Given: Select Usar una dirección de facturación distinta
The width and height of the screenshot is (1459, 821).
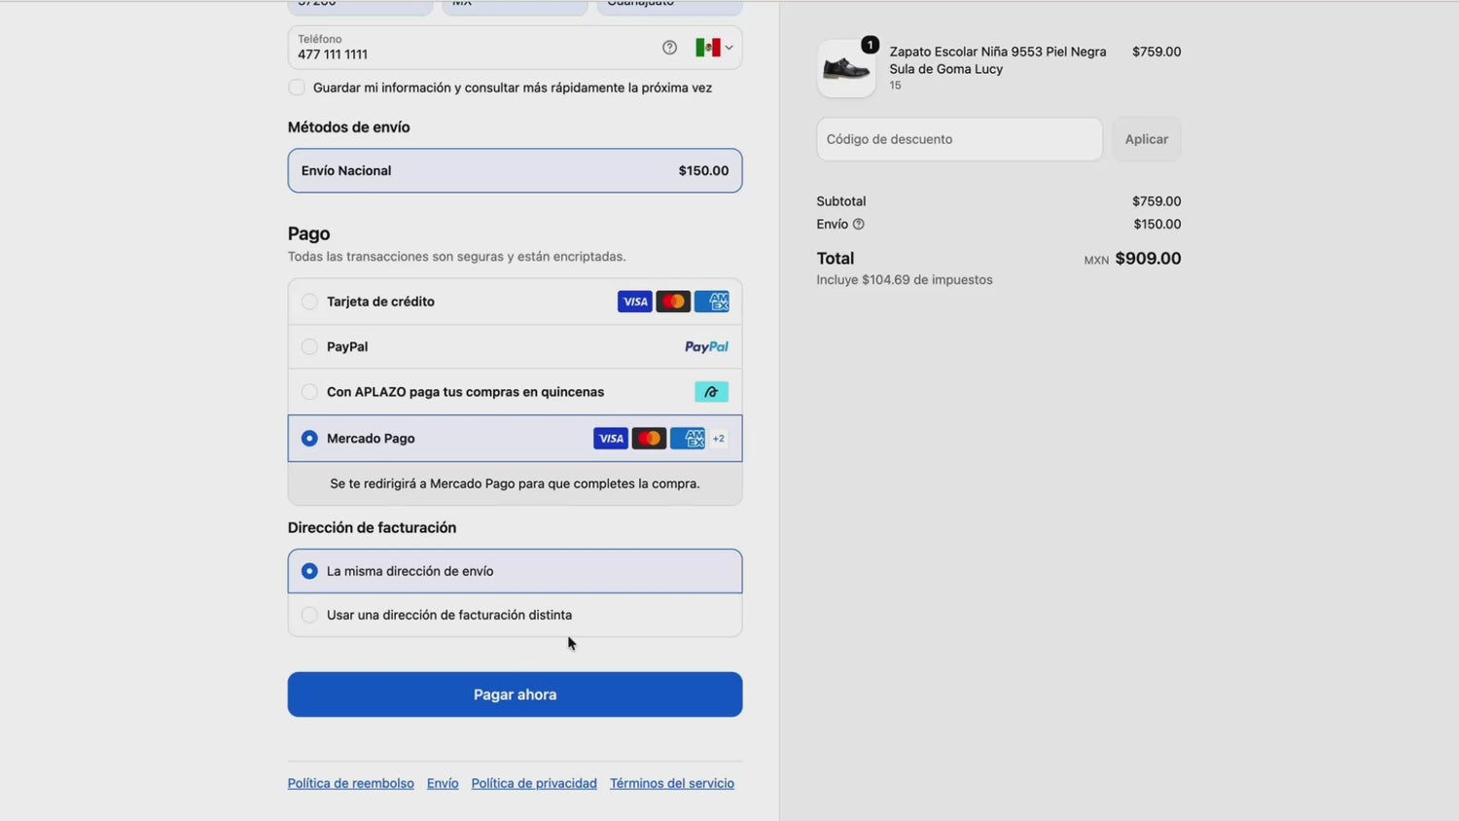Looking at the screenshot, I should [x=515, y=615].
